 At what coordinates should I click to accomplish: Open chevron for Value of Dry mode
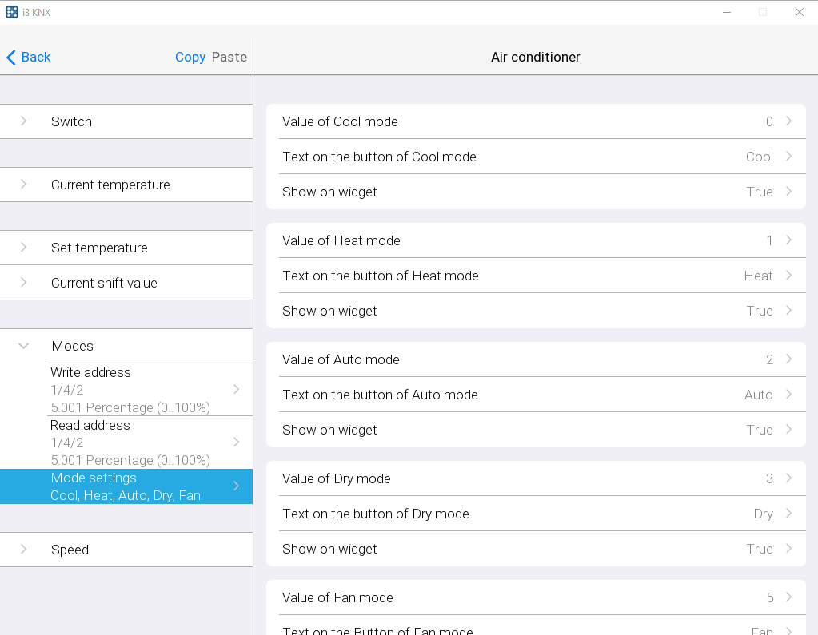[x=788, y=478]
